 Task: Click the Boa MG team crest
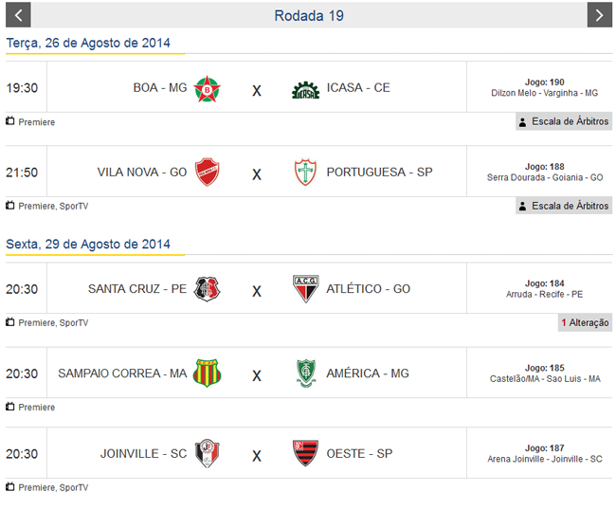tap(207, 88)
